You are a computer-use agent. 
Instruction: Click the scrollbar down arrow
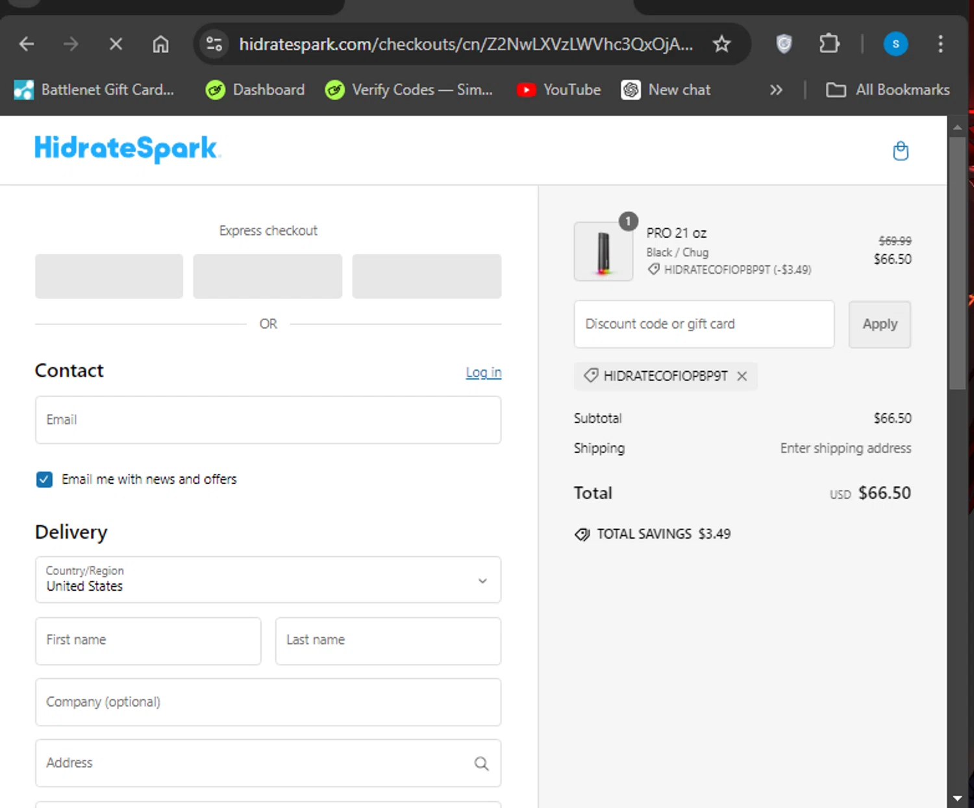[x=957, y=798]
